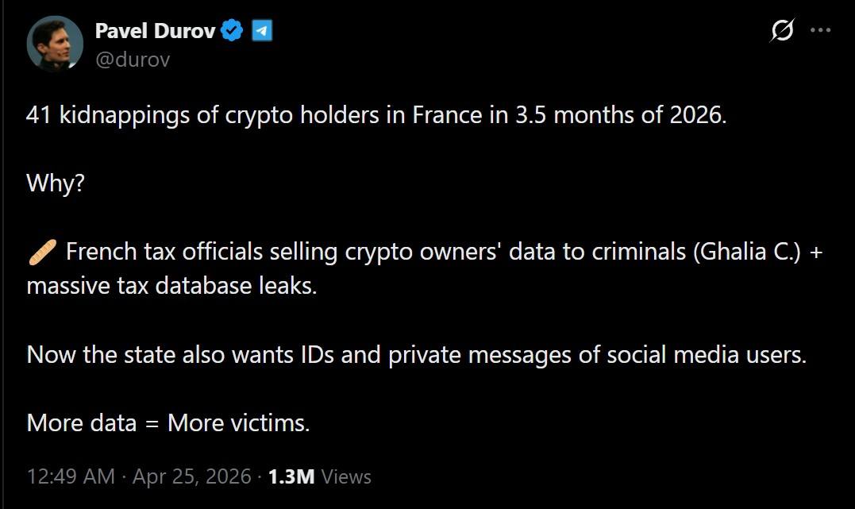The image size is (855, 509).
Task: Open the three-dot more options menu
Action: 819,31
